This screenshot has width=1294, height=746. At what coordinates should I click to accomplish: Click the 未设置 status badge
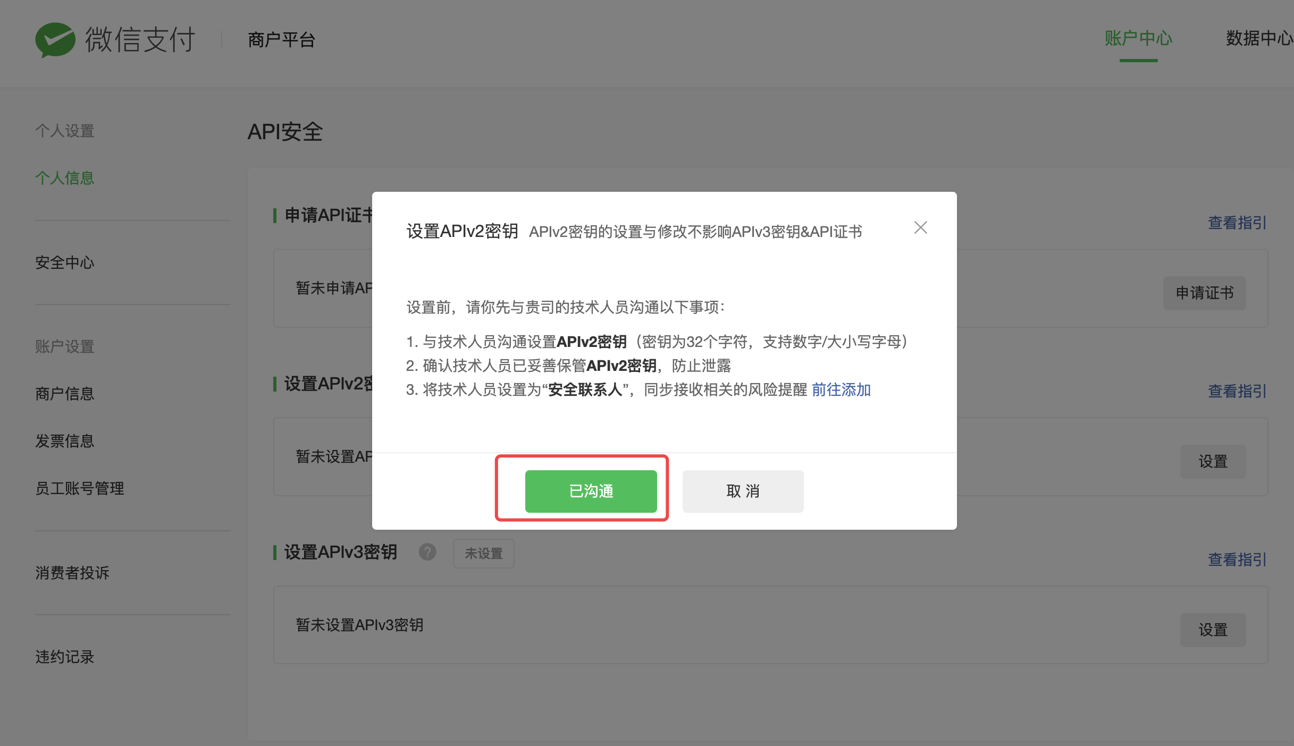click(483, 554)
